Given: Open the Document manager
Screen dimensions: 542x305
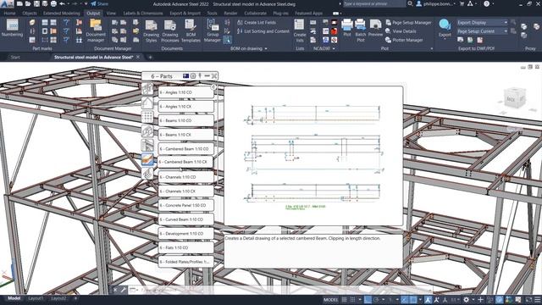Looking at the screenshot, I should (x=96, y=30).
